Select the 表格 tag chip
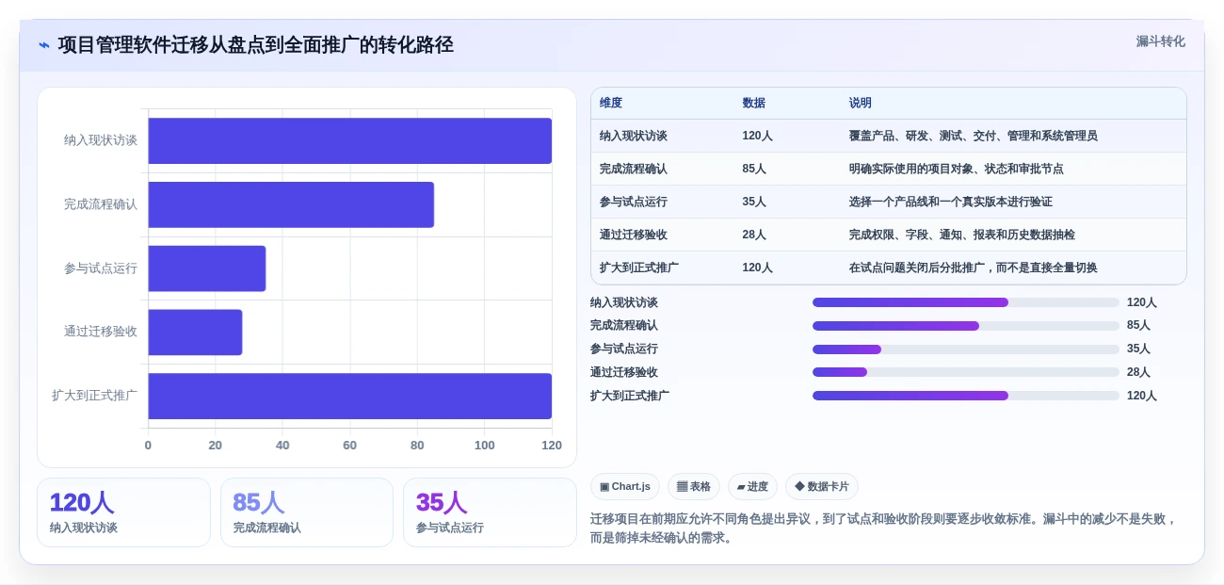 (694, 487)
